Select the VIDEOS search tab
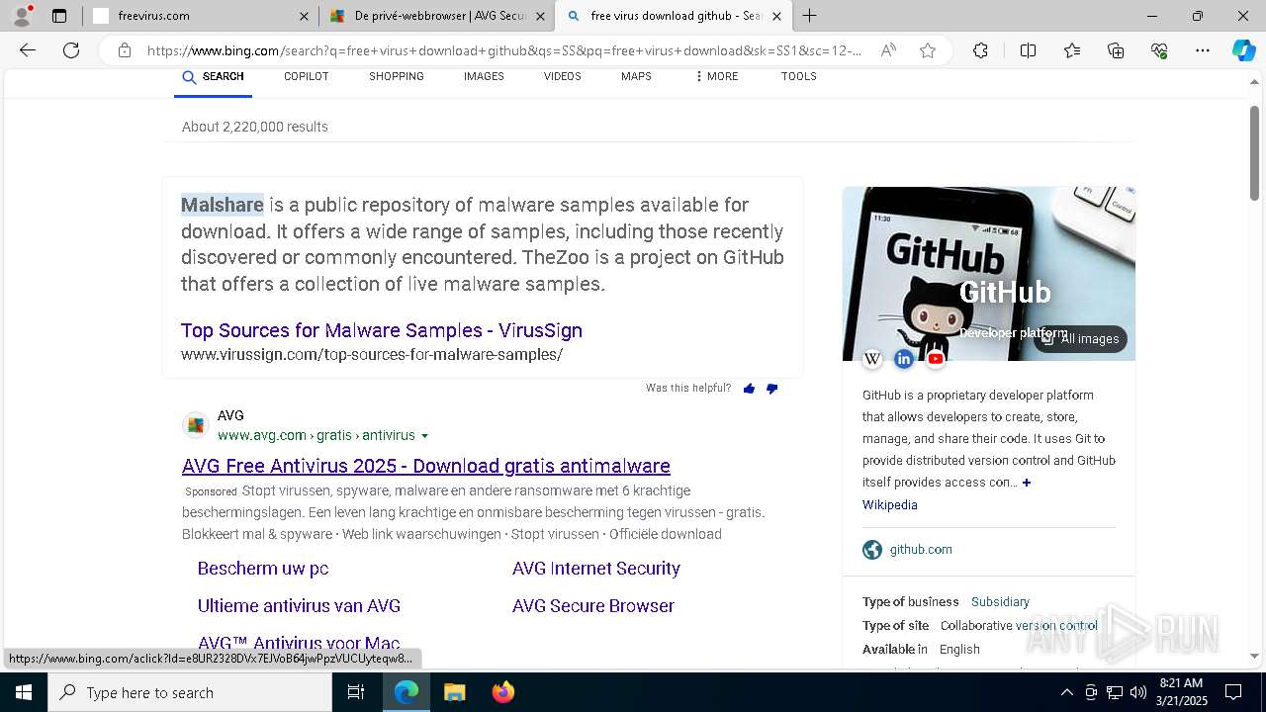Viewport: 1266px width, 712px height. click(562, 76)
